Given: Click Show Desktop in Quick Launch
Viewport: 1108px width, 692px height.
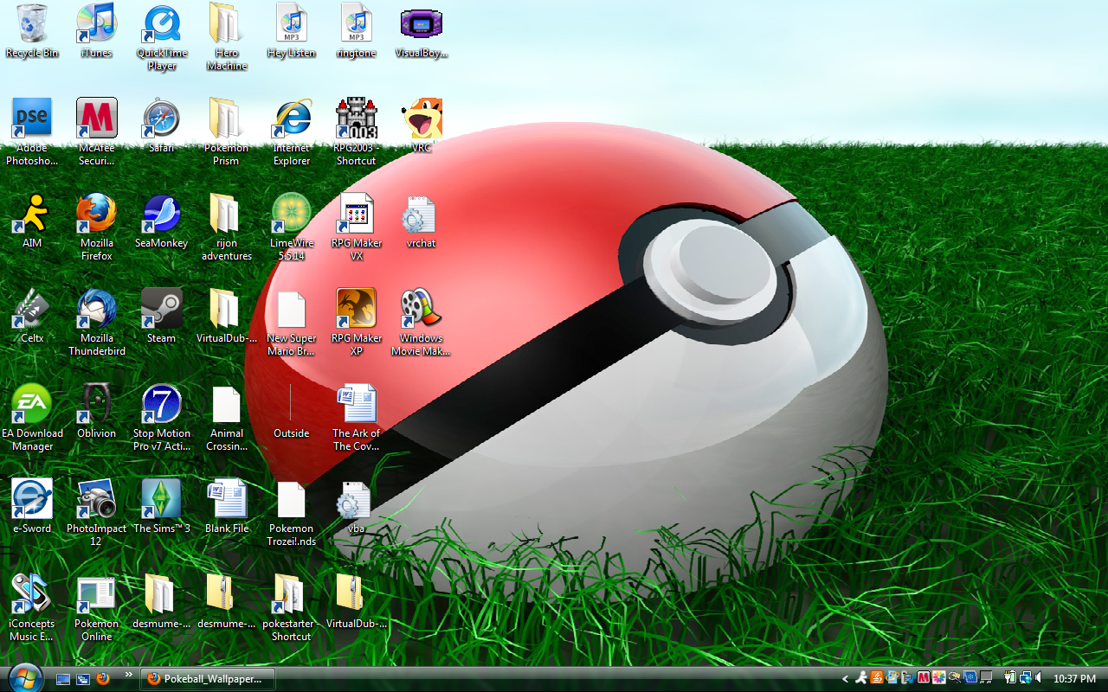Looking at the screenshot, I should pos(63,679).
